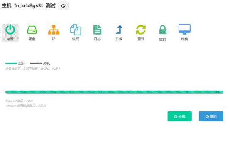Open the 快照 snapshot icon

[x=76, y=32]
